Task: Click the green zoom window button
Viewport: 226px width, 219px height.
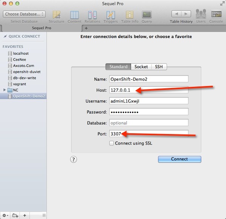Action: point(17,4)
